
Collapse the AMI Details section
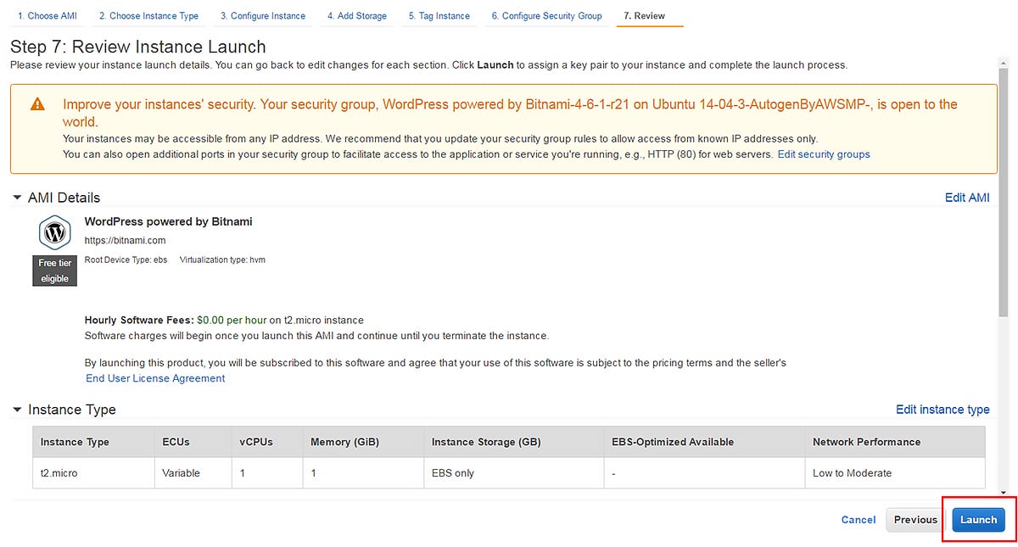[17, 198]
